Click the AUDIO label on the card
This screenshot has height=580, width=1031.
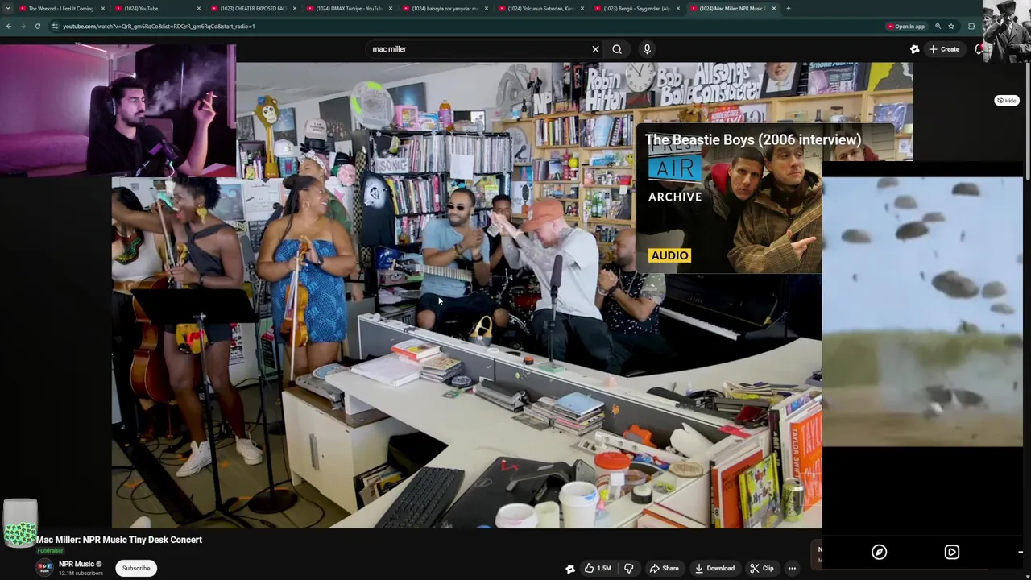pyautogui.click(x=669, y=255)
